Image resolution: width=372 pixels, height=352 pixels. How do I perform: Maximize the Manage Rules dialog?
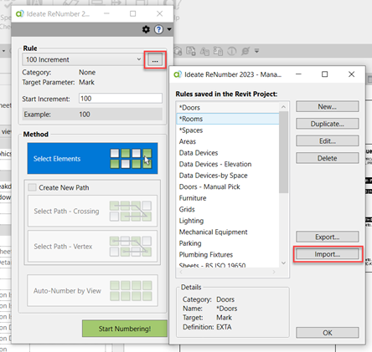click(324, 74)
